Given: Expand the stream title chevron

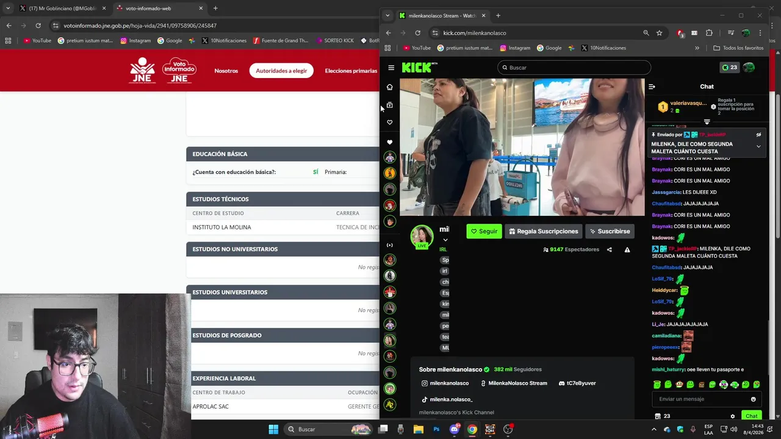Looking at the screenshot, I should coord(445,240).
